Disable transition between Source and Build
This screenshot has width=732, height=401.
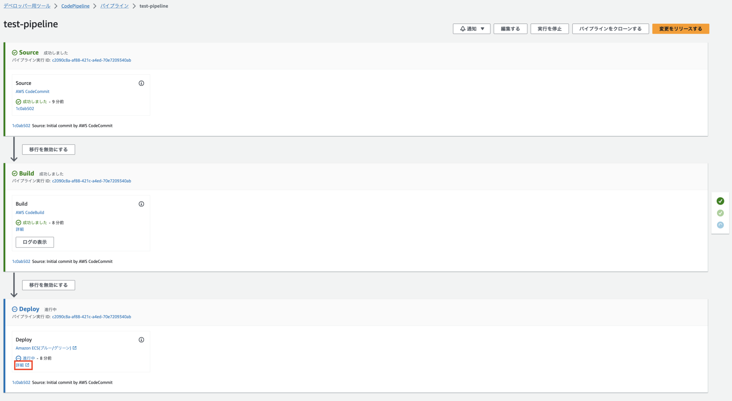click(49, 150)
